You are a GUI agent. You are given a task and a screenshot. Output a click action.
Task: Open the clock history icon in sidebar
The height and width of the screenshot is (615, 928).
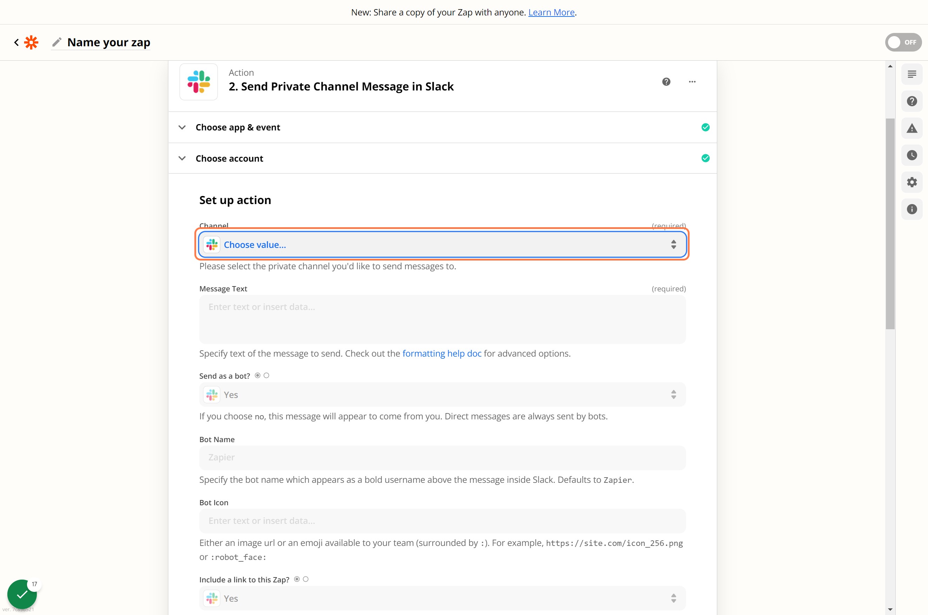point(912,155)
